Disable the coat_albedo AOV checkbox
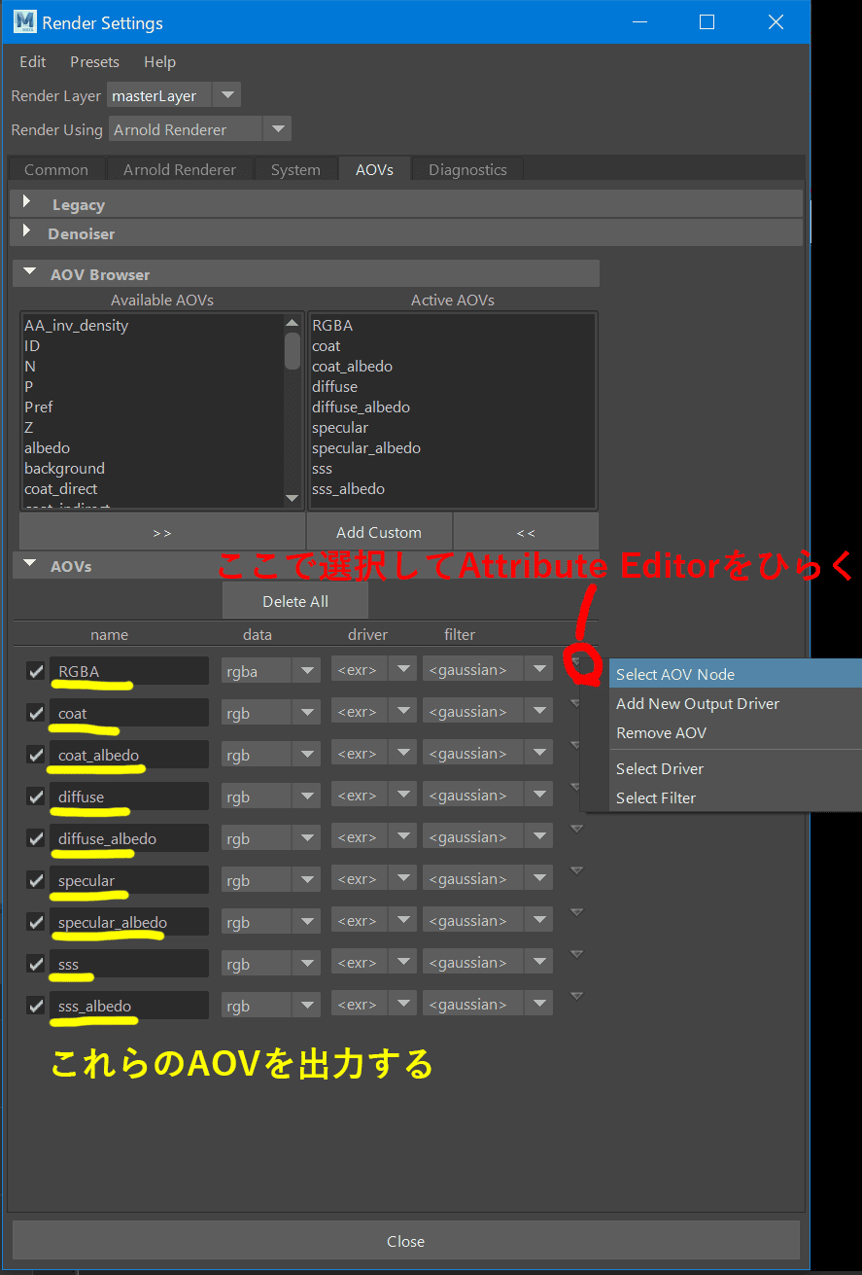The image size is (862, 1275). pos(36,755)
